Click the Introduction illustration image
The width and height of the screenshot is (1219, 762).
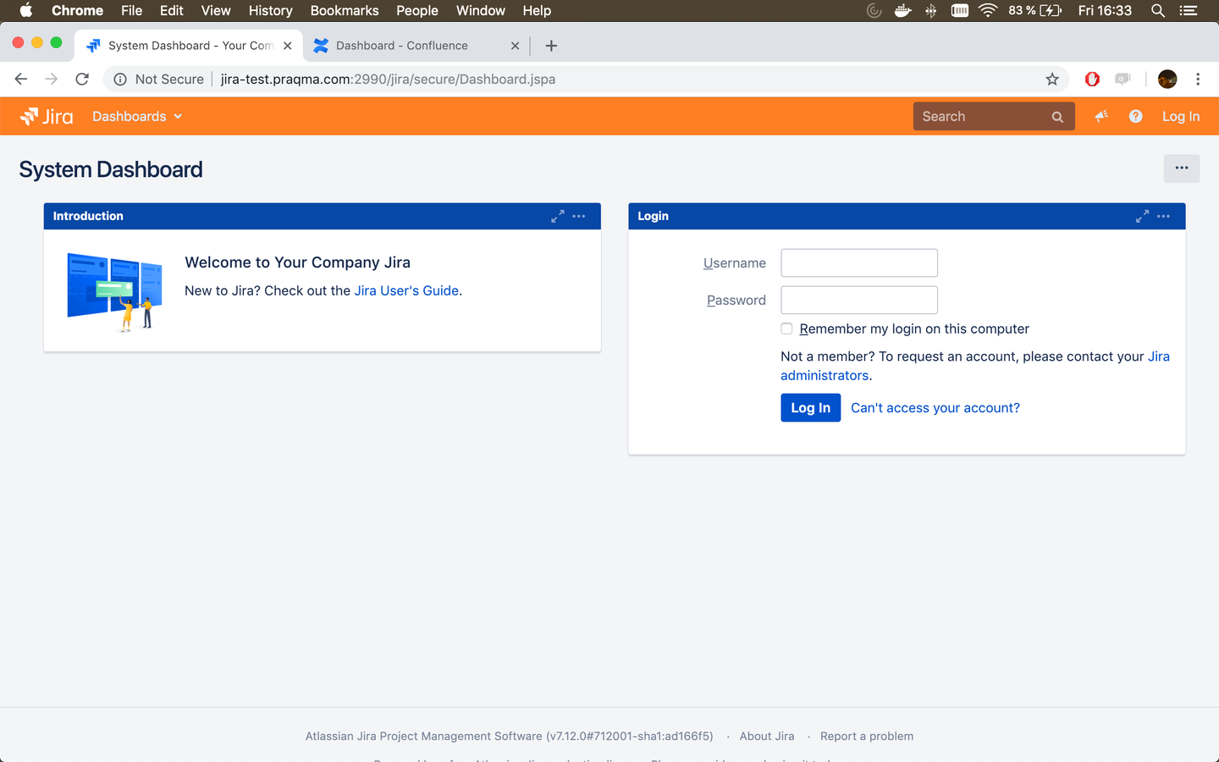coord(114,292)
